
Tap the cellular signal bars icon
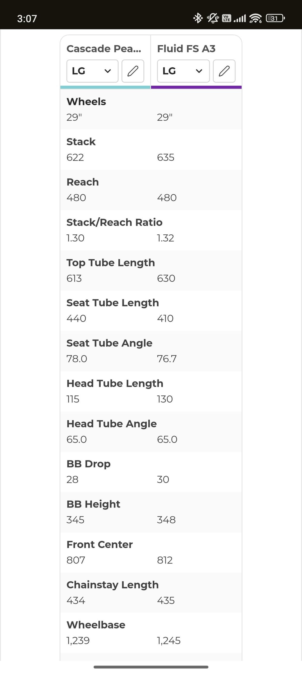coord(240,18)
